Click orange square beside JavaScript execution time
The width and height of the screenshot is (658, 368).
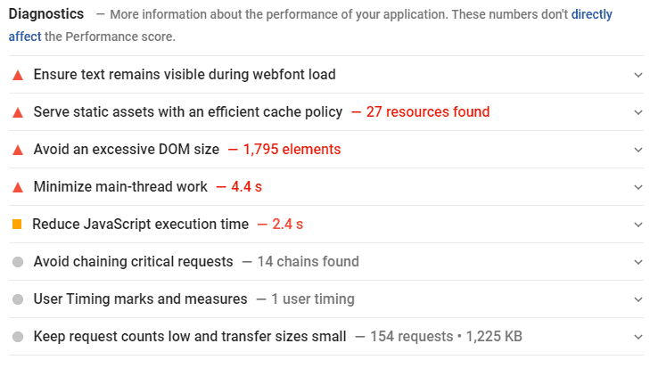(17, 224)
